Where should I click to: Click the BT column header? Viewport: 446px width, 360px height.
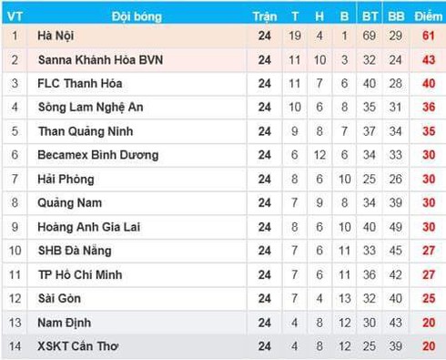coord(370,16)
